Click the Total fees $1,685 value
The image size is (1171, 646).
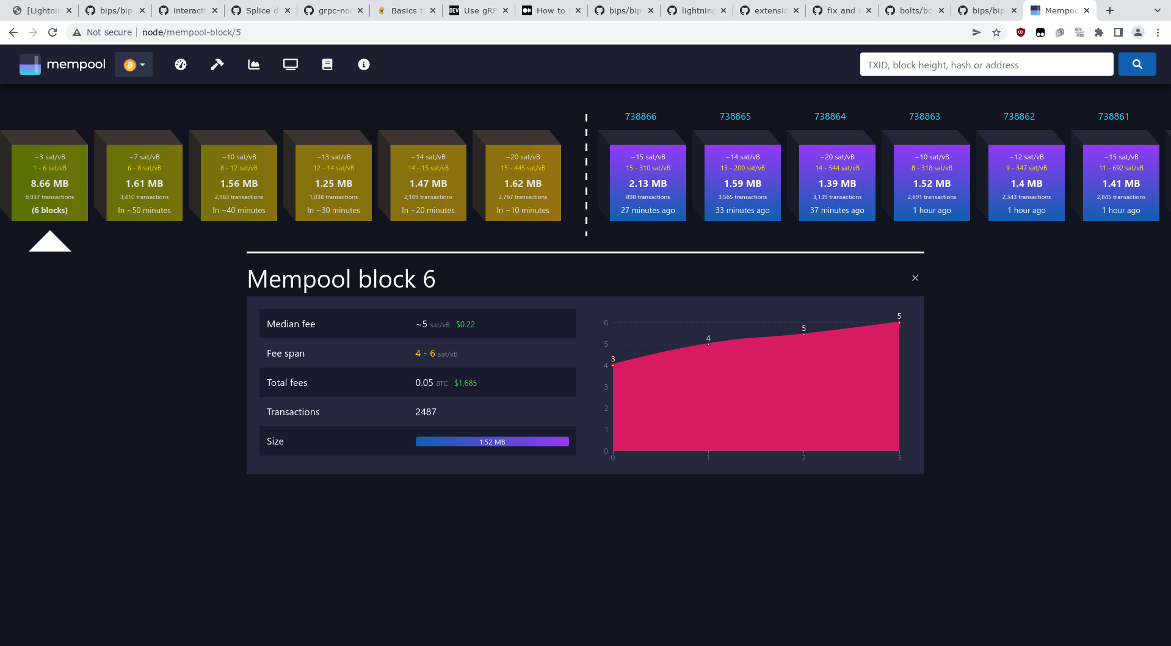click(465, 383)
